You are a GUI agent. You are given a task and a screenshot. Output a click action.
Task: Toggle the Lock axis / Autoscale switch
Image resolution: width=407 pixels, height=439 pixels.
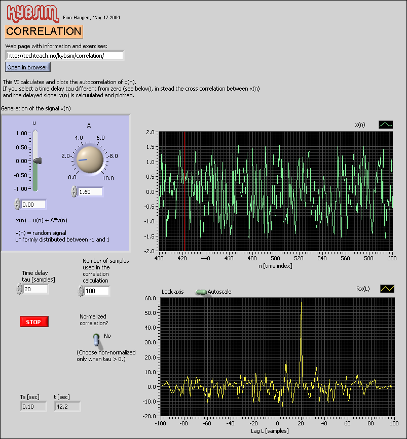202,292
